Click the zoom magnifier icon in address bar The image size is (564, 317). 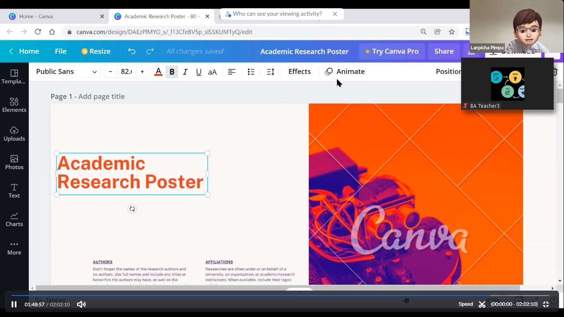[x=423, y=32]
